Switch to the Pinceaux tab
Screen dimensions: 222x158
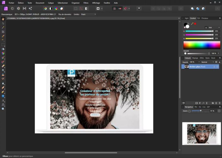[x=205, y=18]
